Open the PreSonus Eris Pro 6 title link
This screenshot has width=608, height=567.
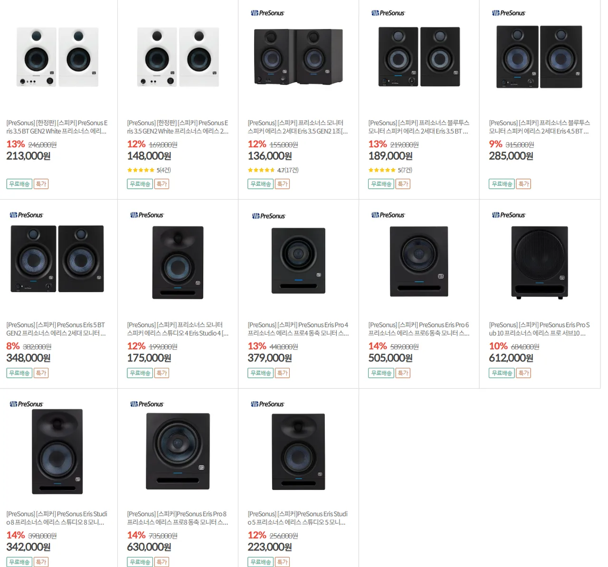point(418,329)
